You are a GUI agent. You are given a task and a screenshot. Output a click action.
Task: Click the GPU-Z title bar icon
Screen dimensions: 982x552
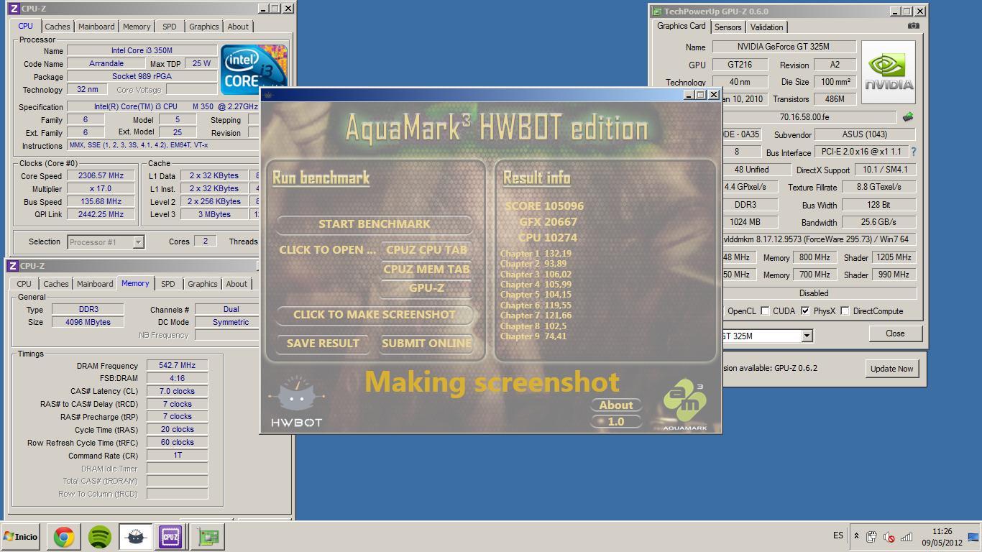coord(656,11)
